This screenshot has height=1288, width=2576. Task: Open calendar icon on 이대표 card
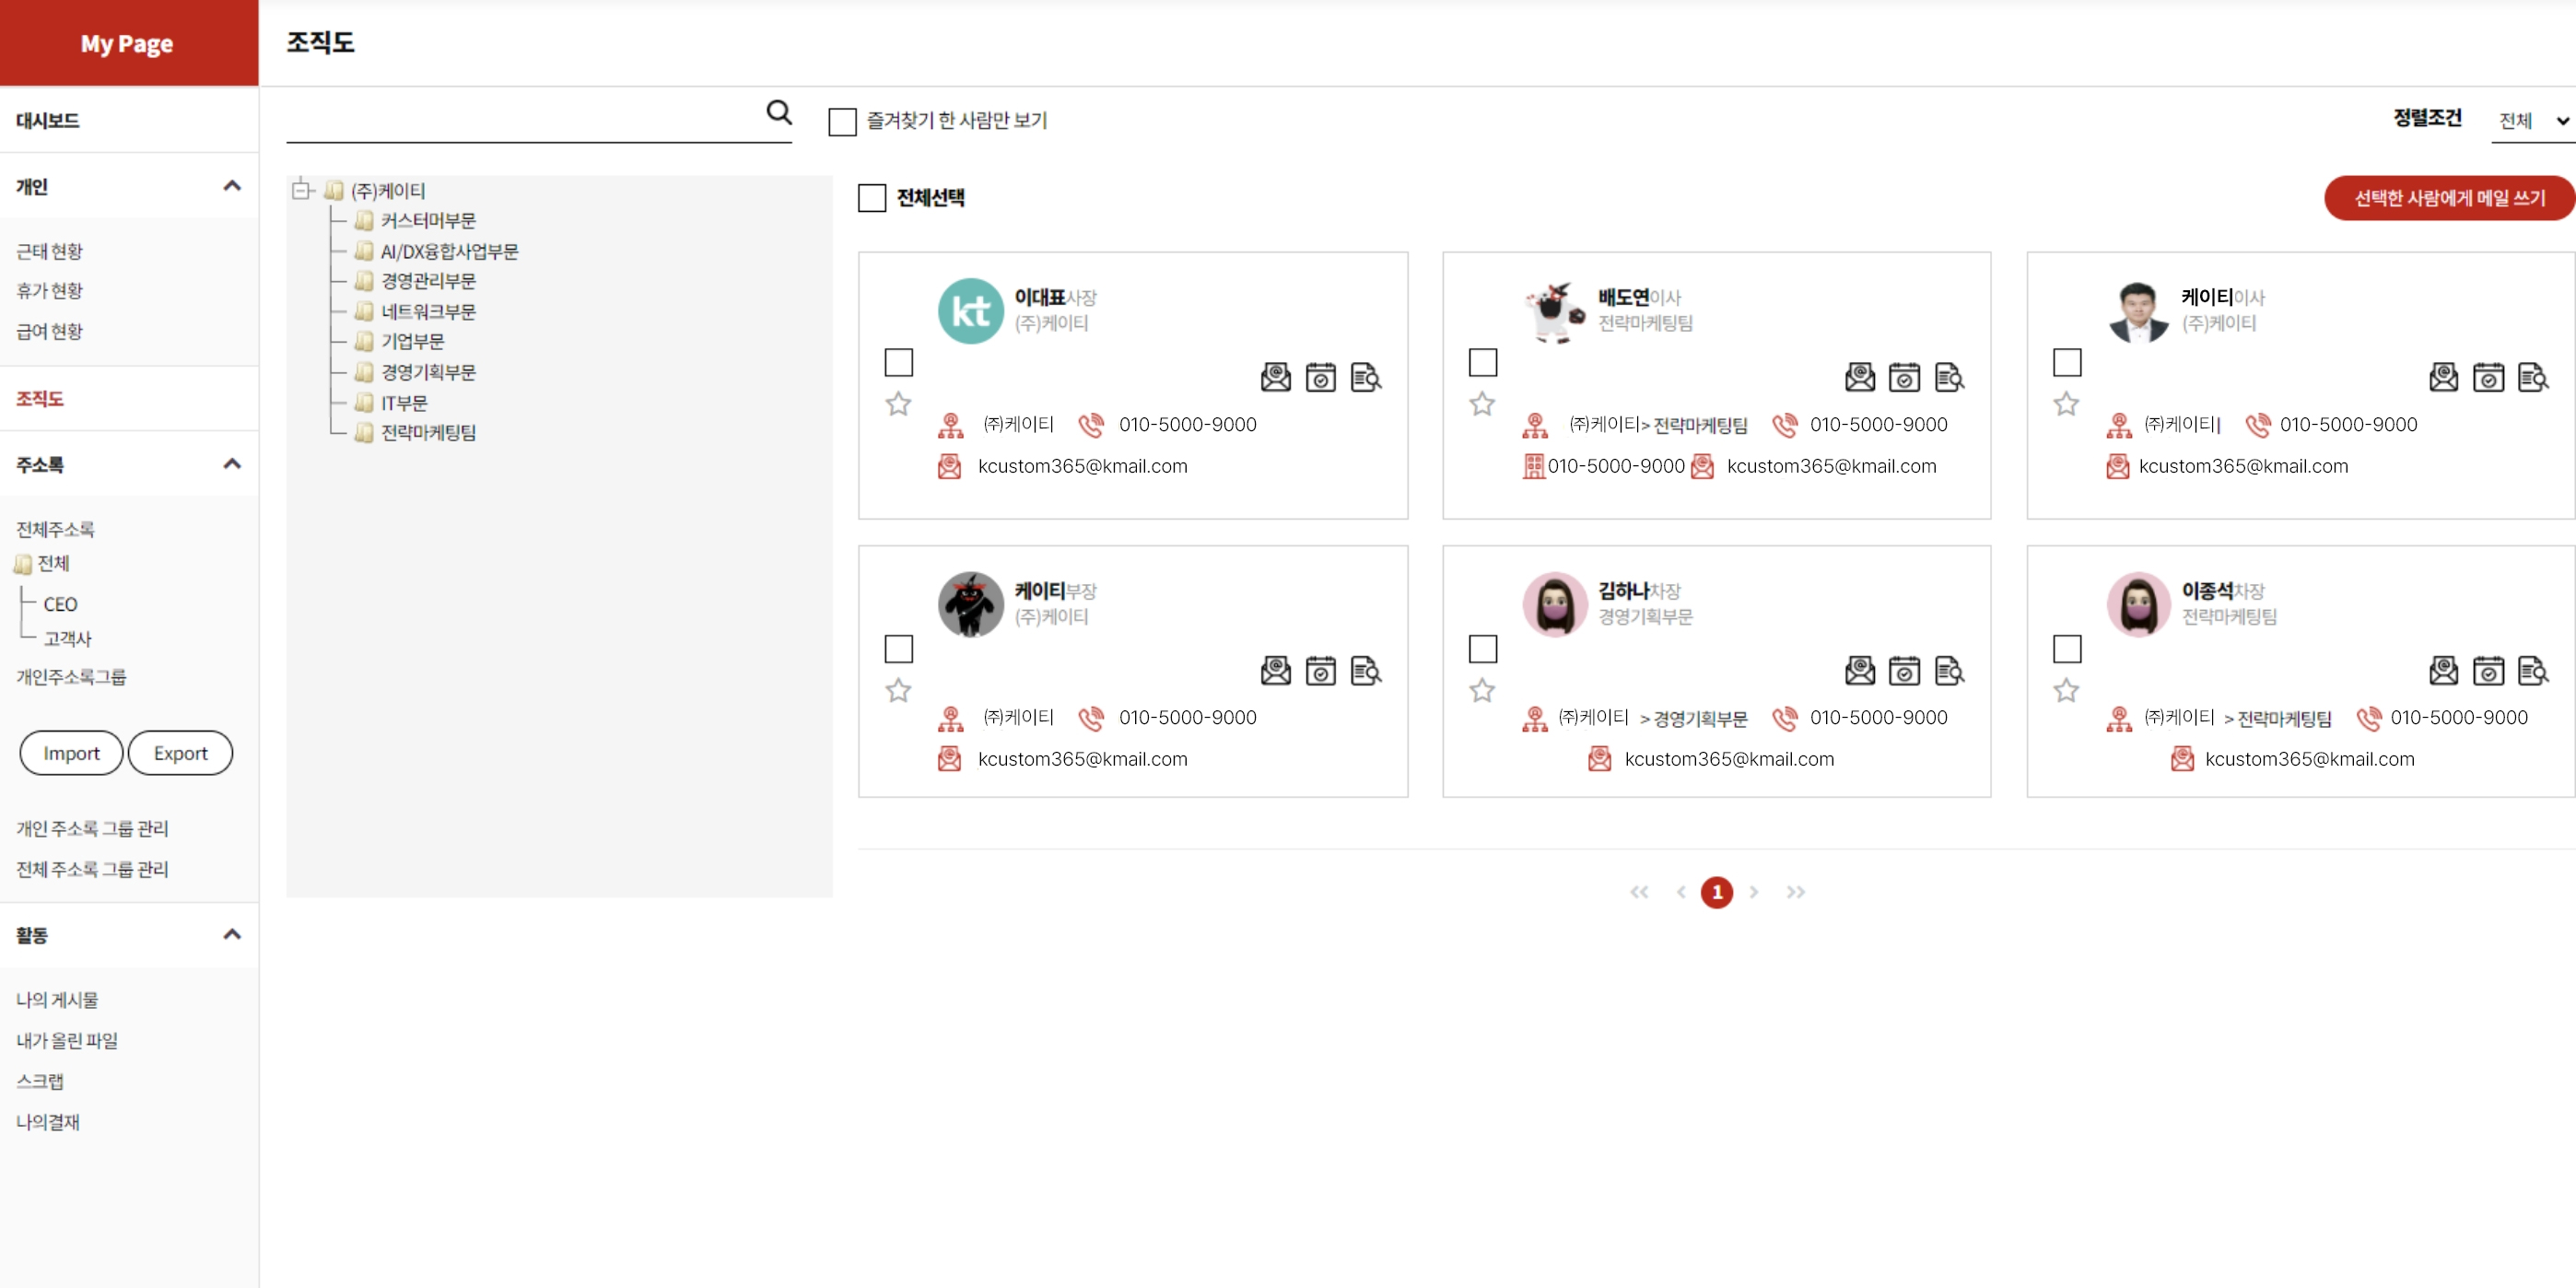pos(1320,377)
